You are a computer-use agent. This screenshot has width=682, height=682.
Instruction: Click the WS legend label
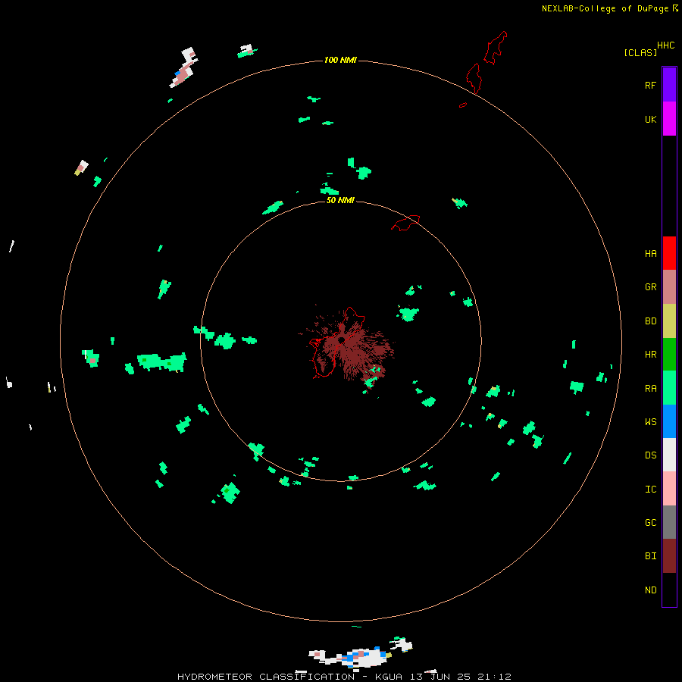click(650, 422)
